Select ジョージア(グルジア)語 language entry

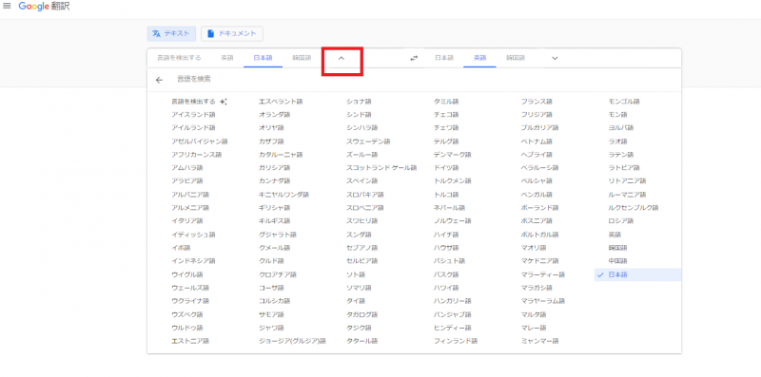(x=292, y=341)
